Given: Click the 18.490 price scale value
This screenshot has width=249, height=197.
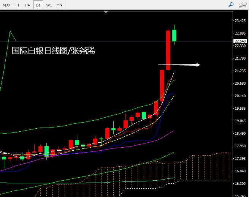Looking at the screenshot, I should (240, 134).
